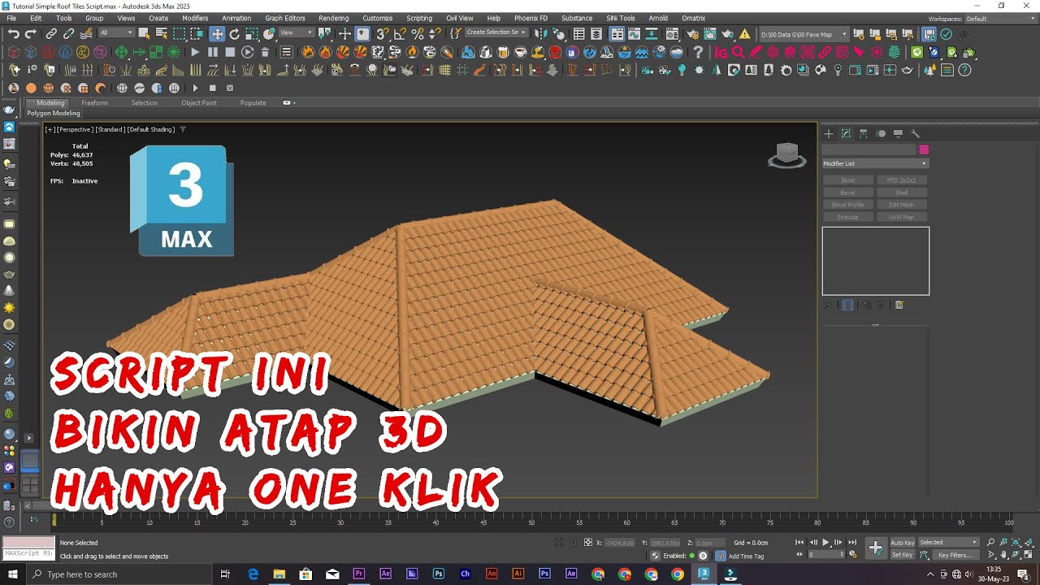Click the [Default Shading] viewport label
Image resolution: width=1040 pixels, height=585 pixels.
click(x=150, y=129)
